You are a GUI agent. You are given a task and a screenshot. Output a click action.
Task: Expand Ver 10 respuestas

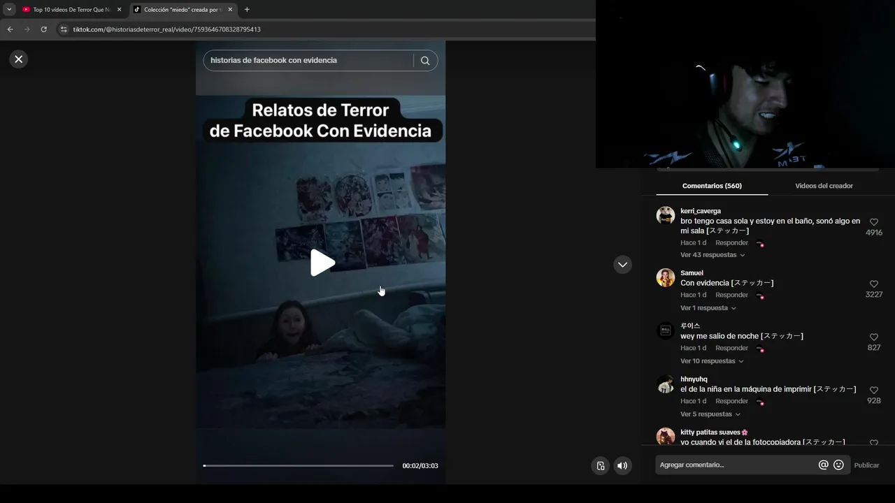(x=712, y=361)
